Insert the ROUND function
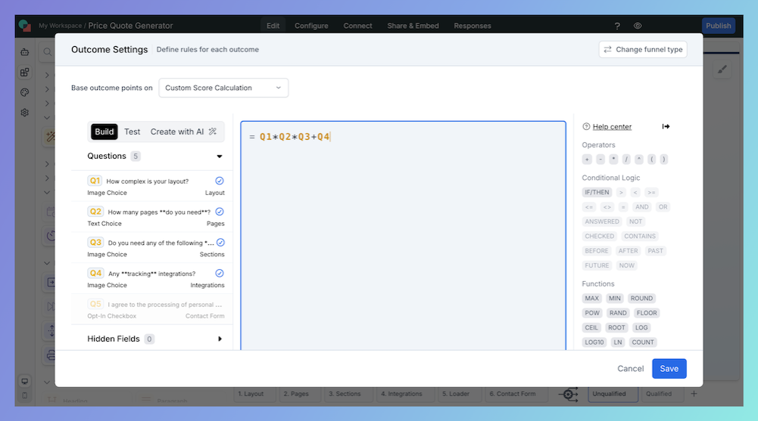This screenshot has height=421, width=758. coord(641,299)
